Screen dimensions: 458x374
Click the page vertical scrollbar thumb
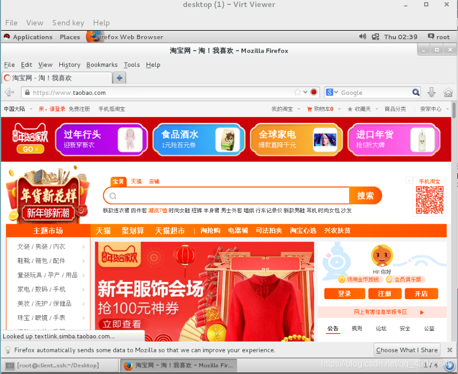(x=454, y=110)
